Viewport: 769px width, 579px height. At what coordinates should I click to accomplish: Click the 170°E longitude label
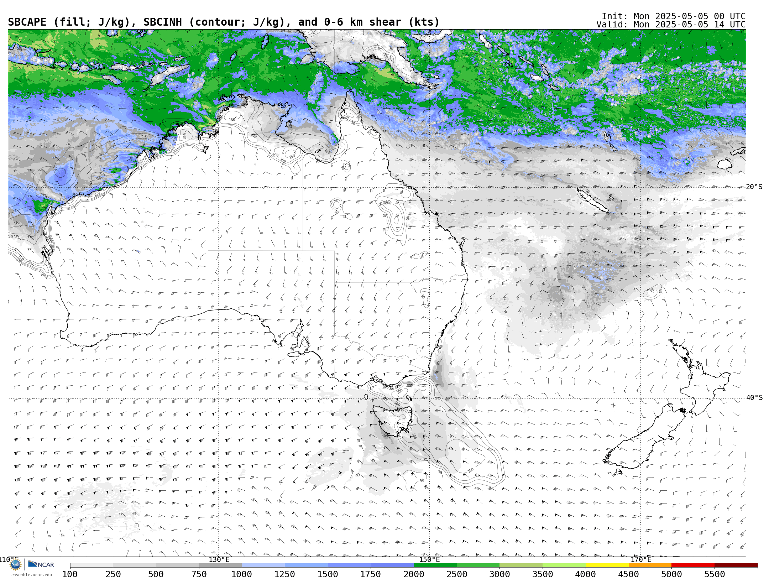(641, 559)
